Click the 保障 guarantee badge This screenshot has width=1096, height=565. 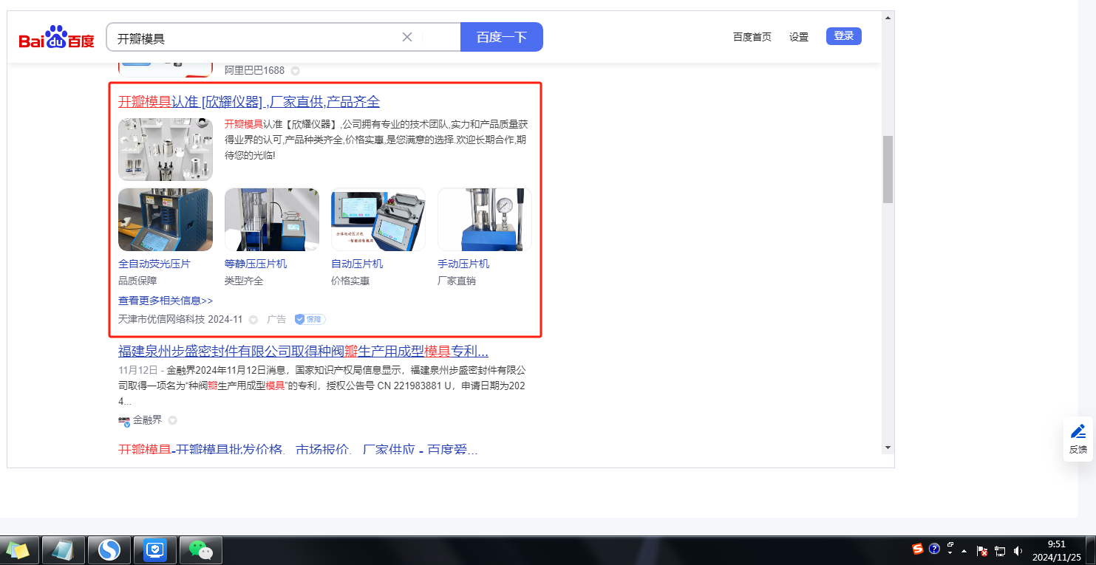click(x=310, y=319)
